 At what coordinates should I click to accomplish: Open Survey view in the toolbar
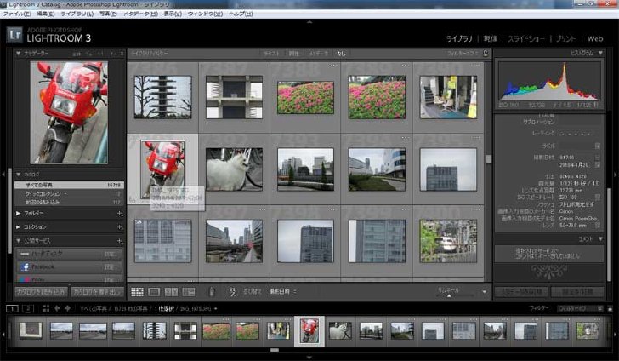click(x=189, y=292)
